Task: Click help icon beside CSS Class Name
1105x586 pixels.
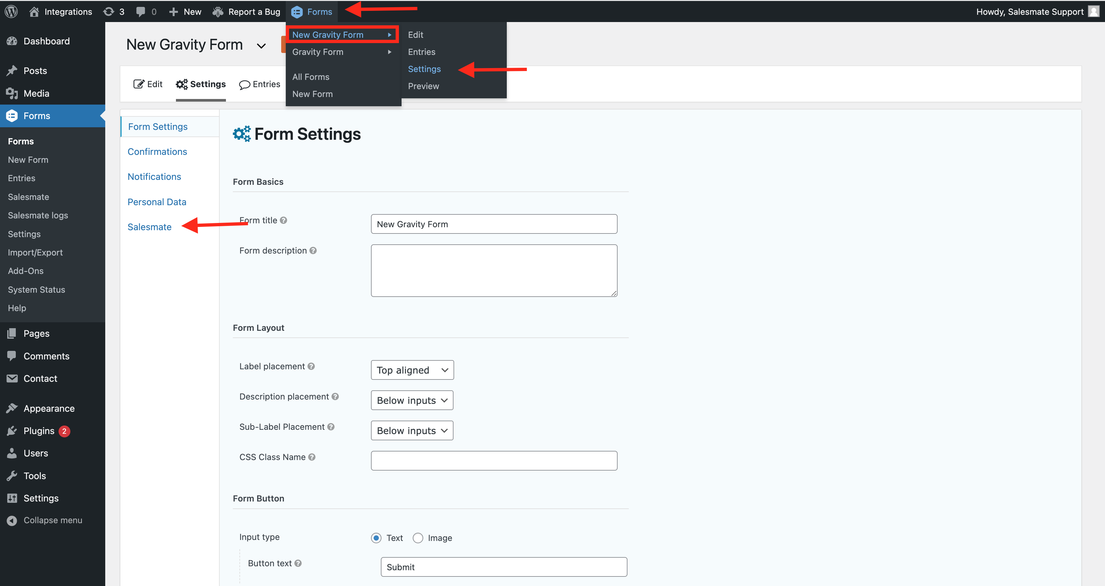Action: pos(312,457)
